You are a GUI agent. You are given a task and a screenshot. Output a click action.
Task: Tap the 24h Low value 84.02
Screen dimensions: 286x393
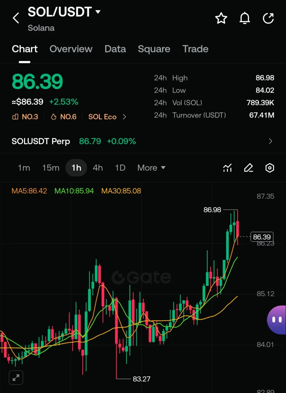pos(265,90)
